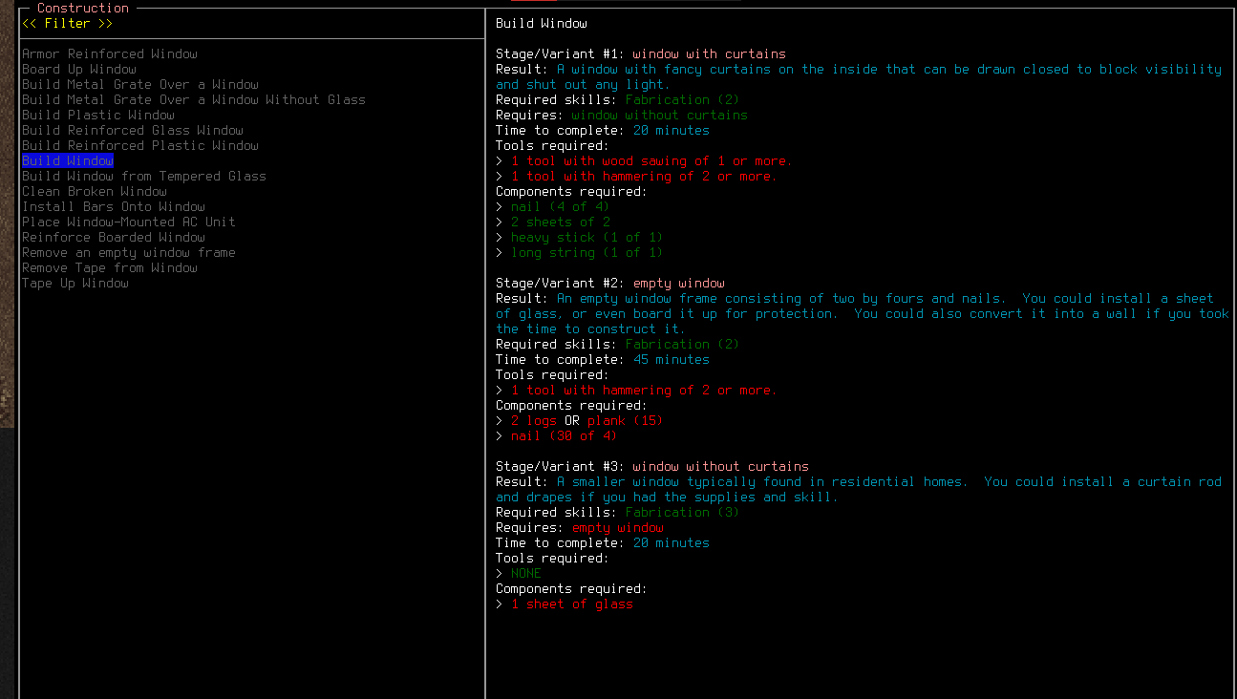Click the plank (15) component
Screen dimensions: 1237x699
626,420
